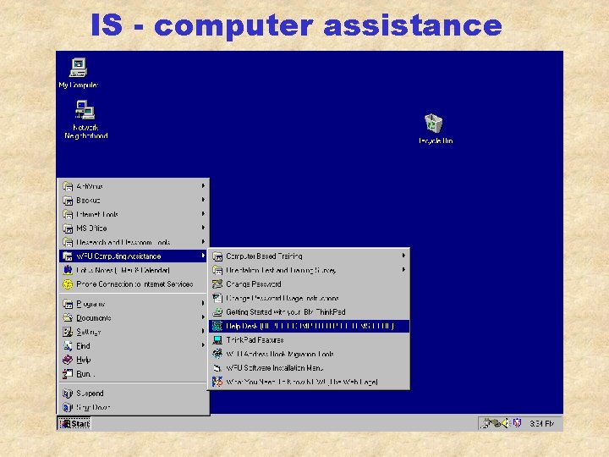This screenshot has height=457, width=609.
Task: Open the Settings submenu
Action: 134,332
